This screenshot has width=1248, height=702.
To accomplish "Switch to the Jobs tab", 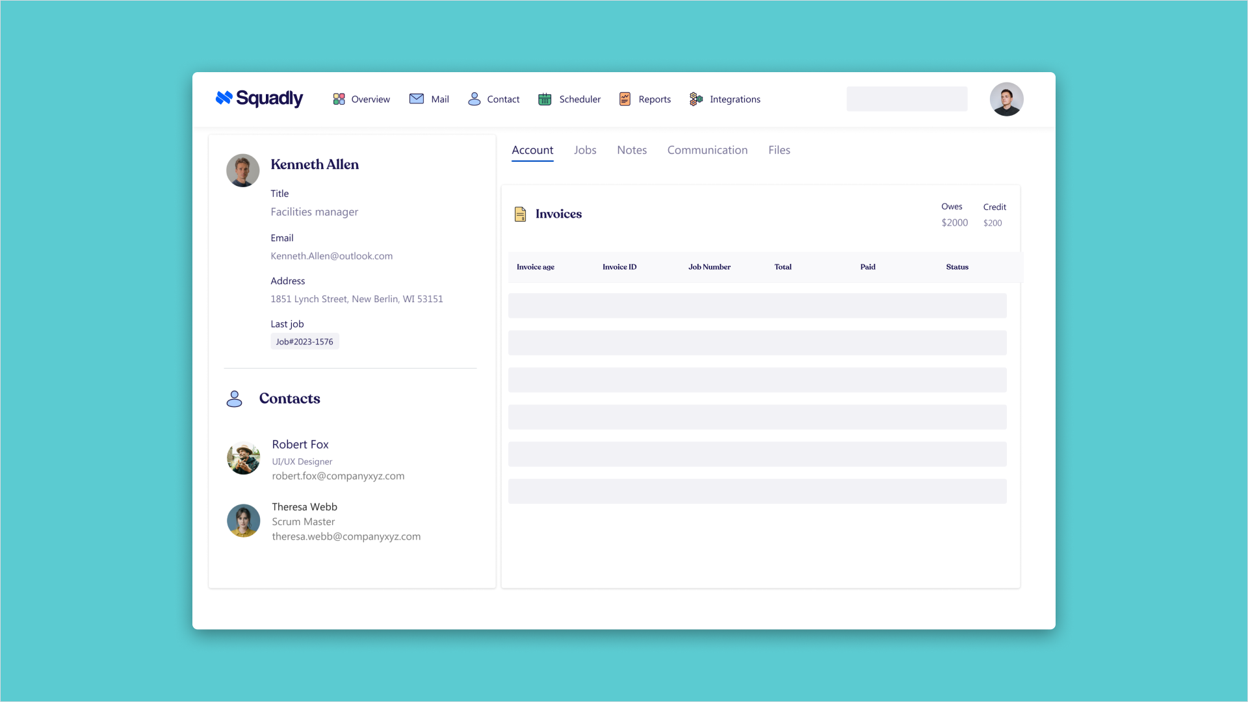I will 584,150.
